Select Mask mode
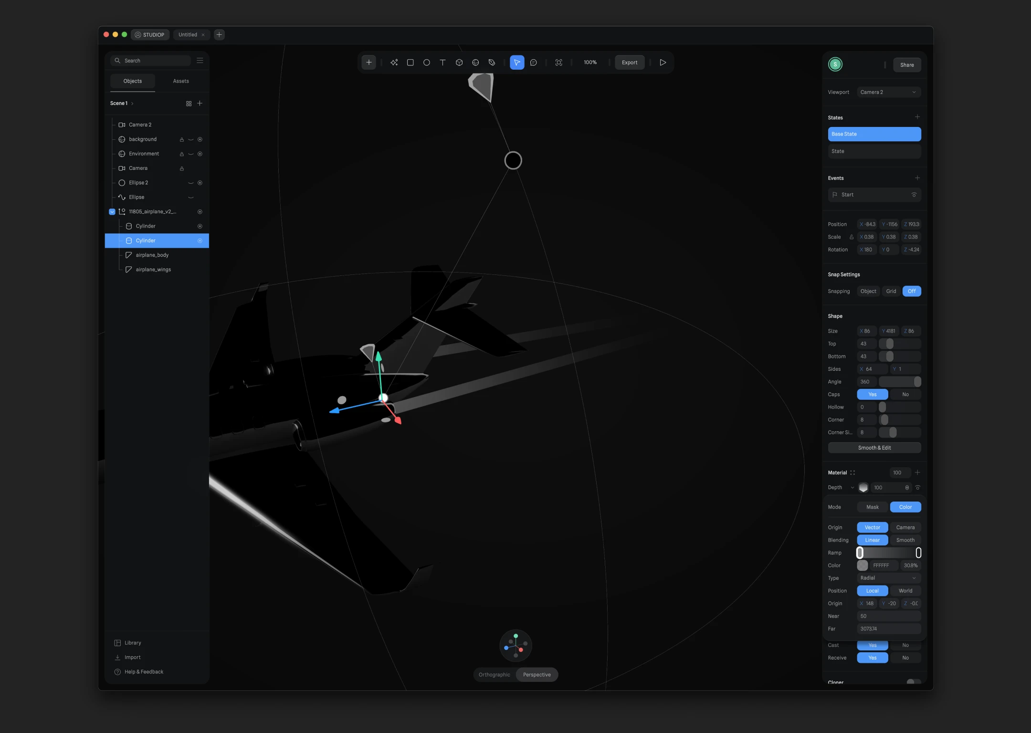Screen dimensions: 1031x733 tap(873, 507)
